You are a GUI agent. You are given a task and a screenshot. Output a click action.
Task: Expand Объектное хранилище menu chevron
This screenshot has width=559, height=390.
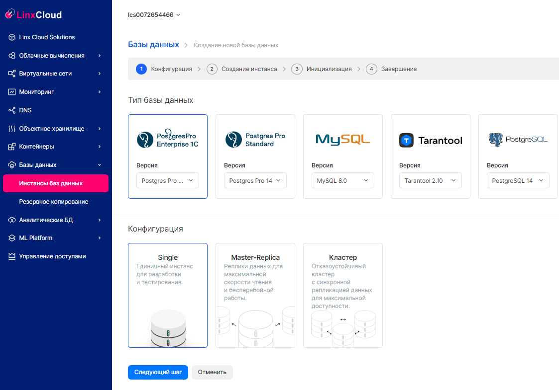coord(100,129)
